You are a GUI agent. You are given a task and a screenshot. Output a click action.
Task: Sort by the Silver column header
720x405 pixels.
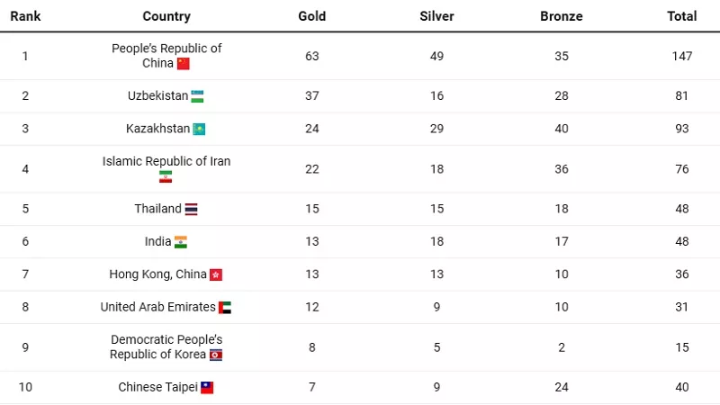pyautogui.click(x=436, y=16)
